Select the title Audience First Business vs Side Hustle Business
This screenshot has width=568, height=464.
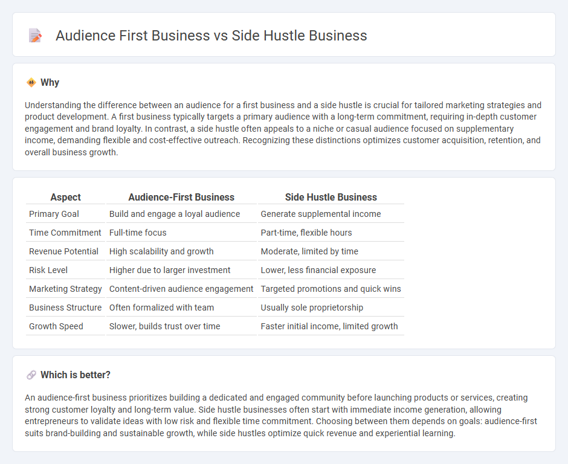(x=211, y=36)
